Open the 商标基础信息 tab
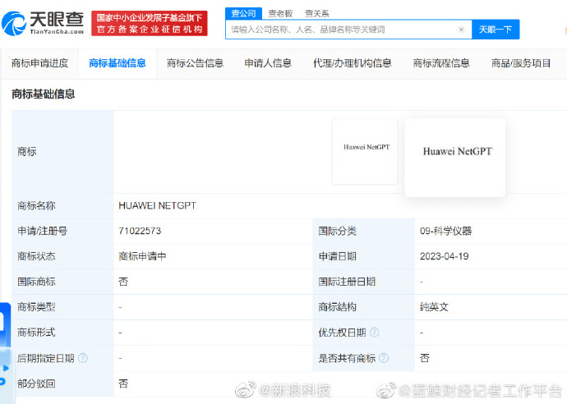 (x=118, y=63)
